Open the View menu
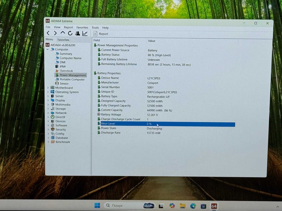This screenshot has height=211, width=282. [x=57, y=27]
